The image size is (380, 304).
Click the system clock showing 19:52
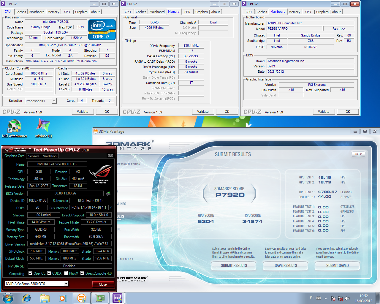coord(364,298)
